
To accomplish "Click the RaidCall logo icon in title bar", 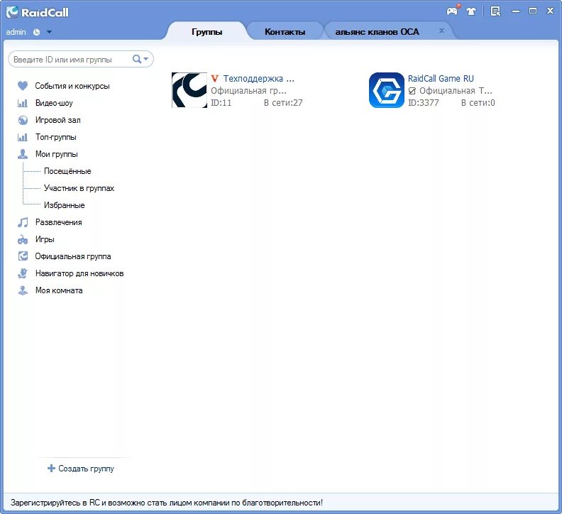I will 12,12.
